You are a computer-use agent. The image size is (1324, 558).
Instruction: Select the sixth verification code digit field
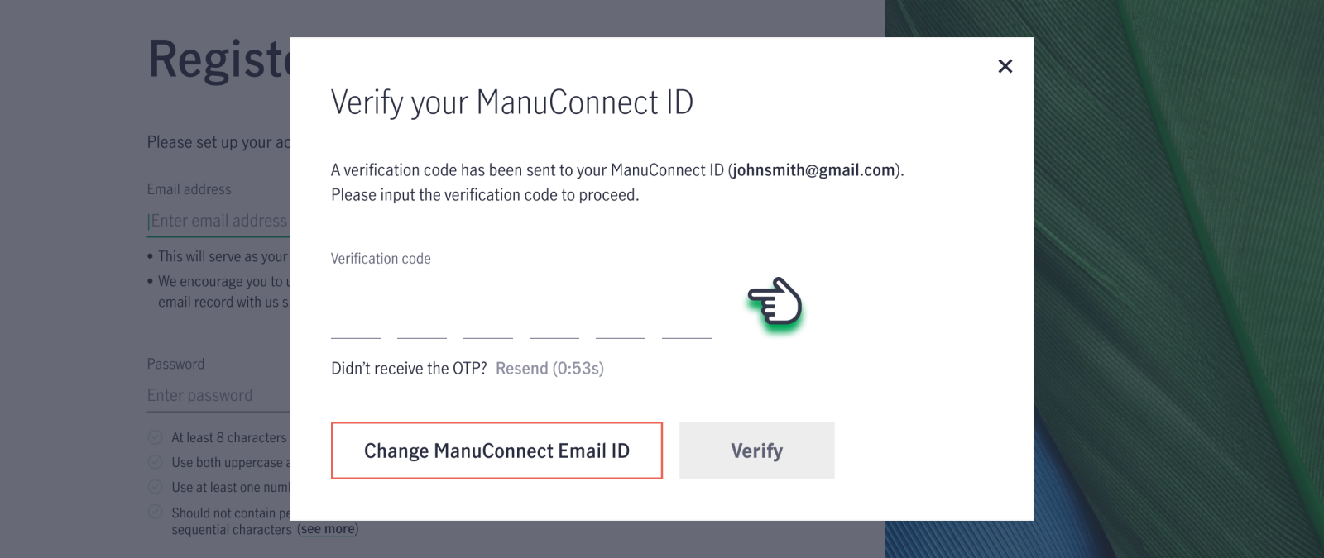687,318
